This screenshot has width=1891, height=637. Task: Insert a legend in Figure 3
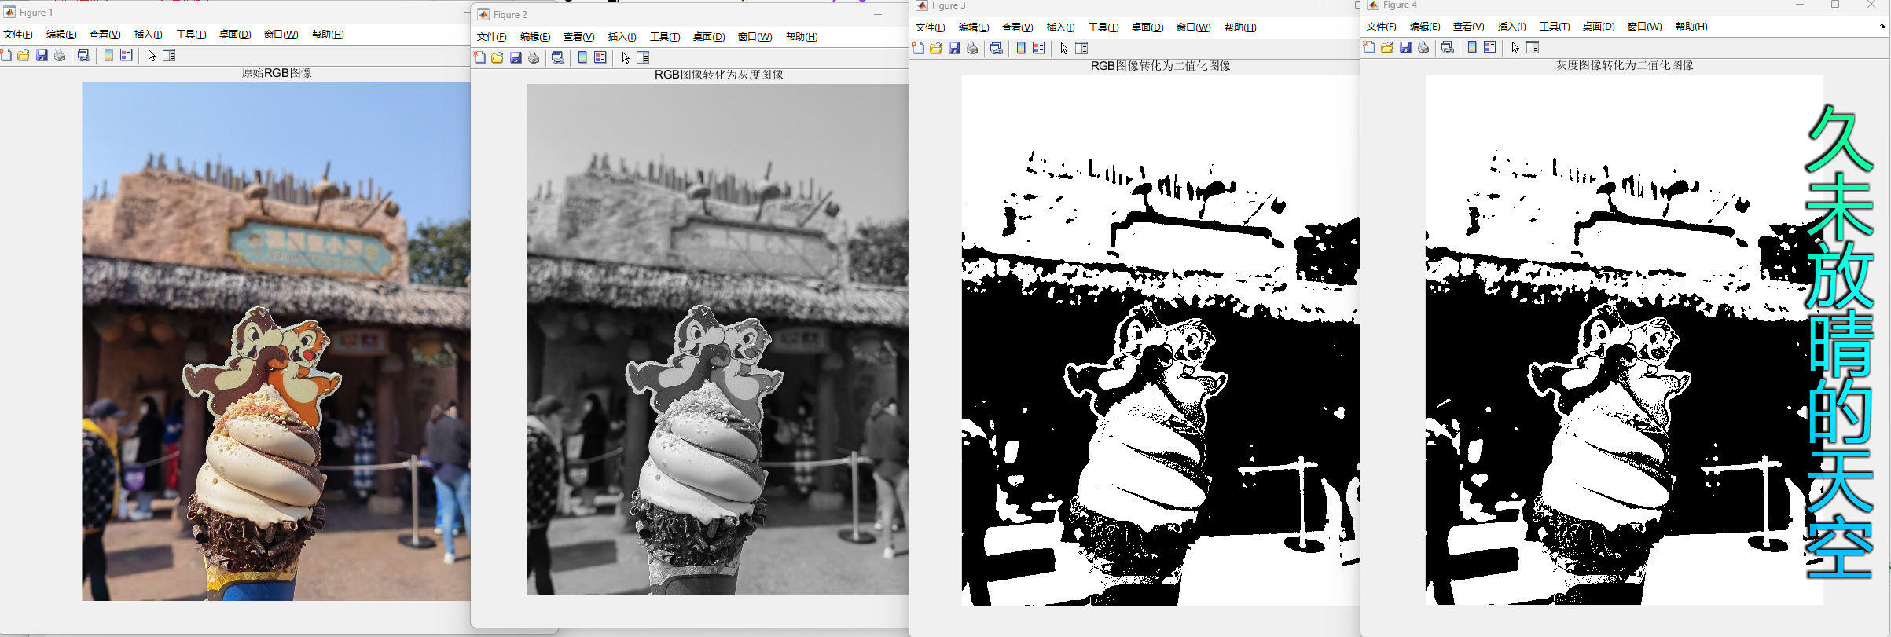(x=1039, y=49)
